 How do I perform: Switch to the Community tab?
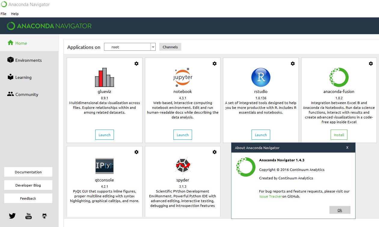(29, 94)
